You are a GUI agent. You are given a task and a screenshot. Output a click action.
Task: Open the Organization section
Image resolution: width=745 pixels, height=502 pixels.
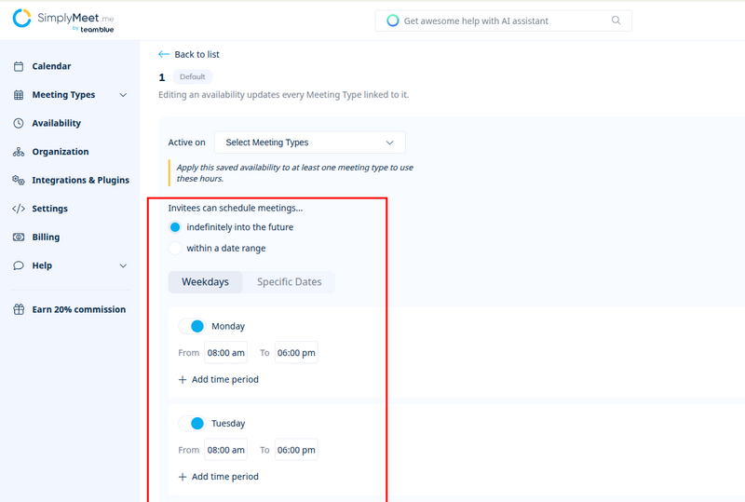61,152
